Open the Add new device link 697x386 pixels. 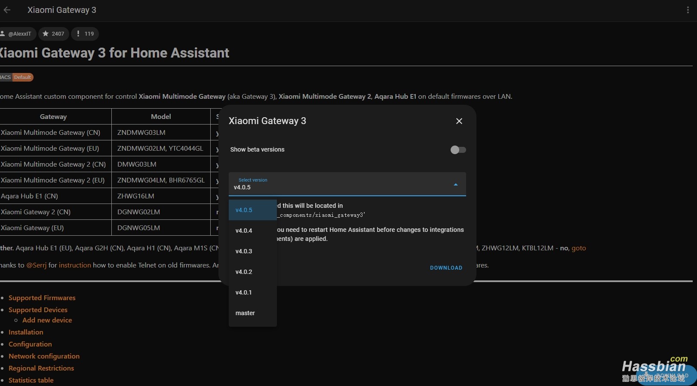pyautogui.click(x=47, y=320)
